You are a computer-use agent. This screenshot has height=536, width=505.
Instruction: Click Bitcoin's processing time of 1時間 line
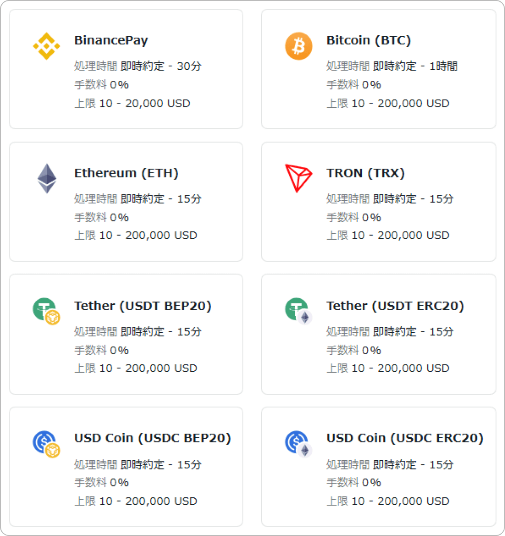coord(392,66)
